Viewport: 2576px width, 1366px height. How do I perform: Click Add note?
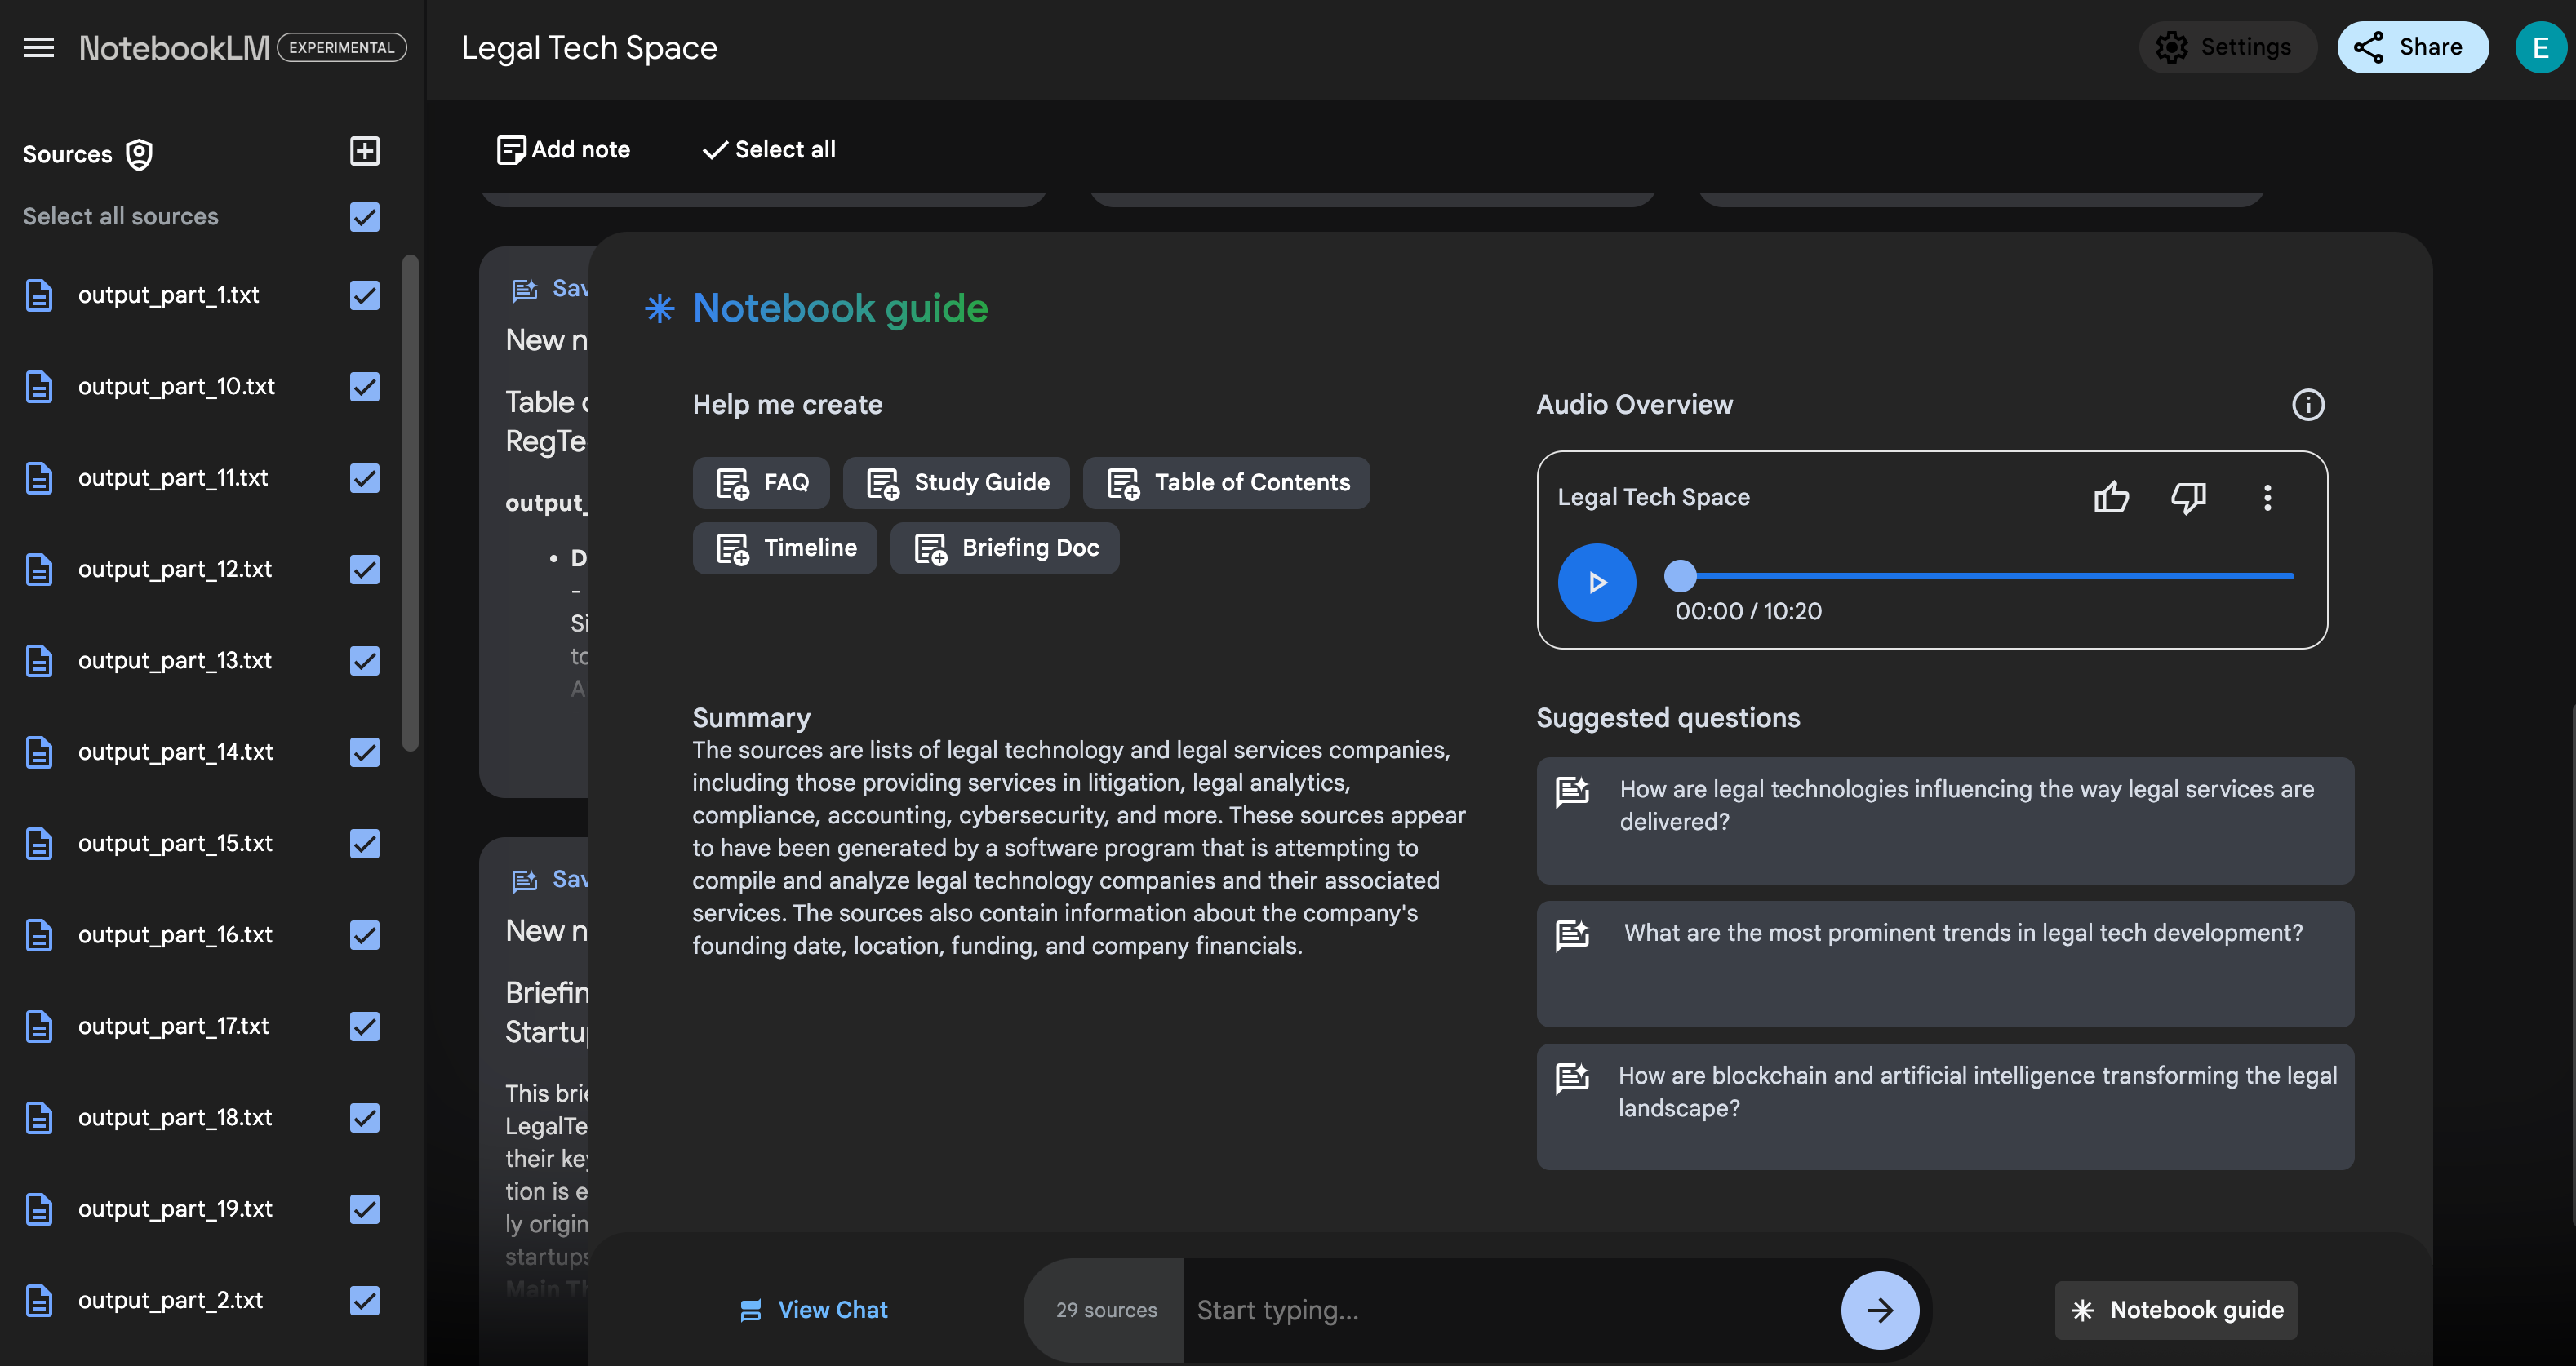coord(563,150)
